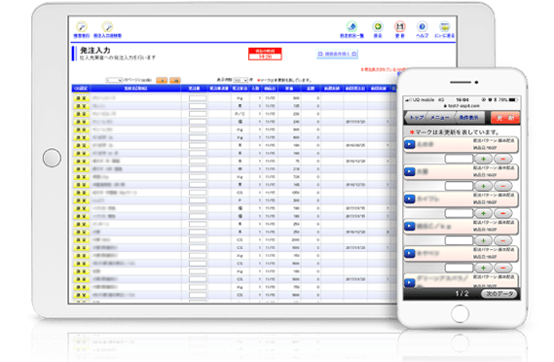The image size is (554, 362).
Task: Tap the トップ tab on the phone
Action: (x=416, y=118)
